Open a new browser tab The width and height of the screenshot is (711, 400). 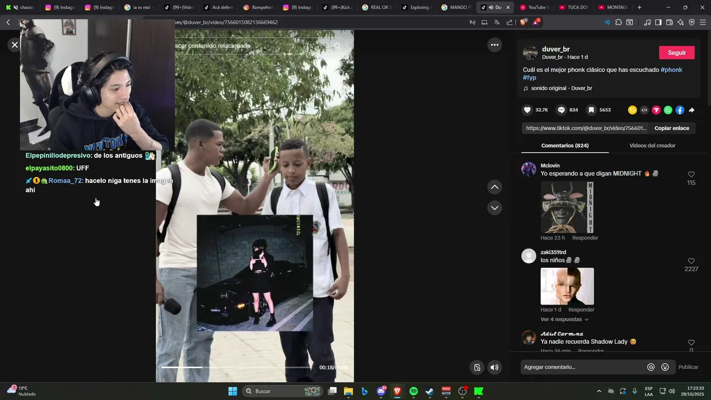click(639, 7)
